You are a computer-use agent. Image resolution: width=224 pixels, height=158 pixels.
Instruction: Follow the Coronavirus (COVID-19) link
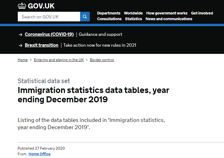click(49, 34)
